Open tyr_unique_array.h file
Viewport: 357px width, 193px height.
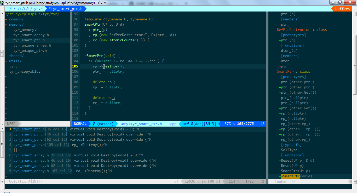32,45
